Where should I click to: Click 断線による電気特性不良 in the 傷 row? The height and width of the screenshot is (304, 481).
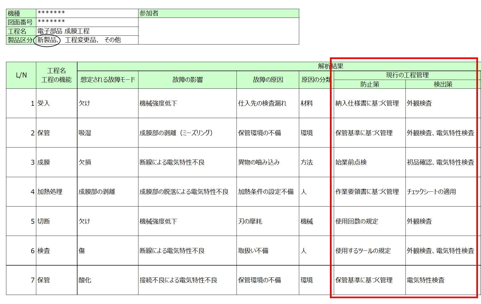187,251
